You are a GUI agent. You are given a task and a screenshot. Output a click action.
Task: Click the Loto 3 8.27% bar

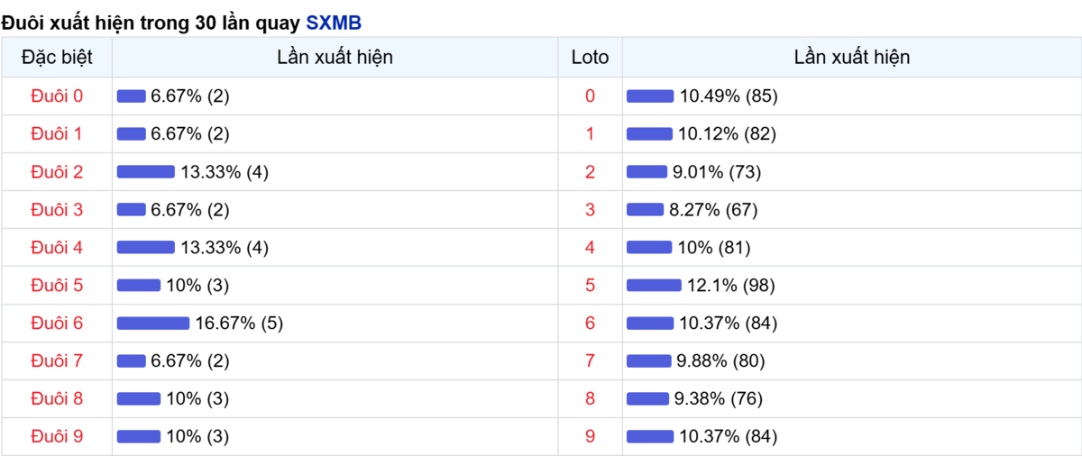[x=646, y=210]
